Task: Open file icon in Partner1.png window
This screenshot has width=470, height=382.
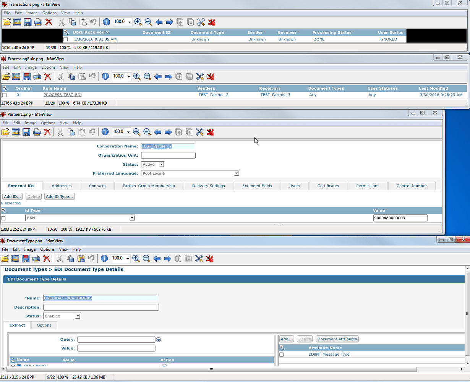Action: (5, 132)
